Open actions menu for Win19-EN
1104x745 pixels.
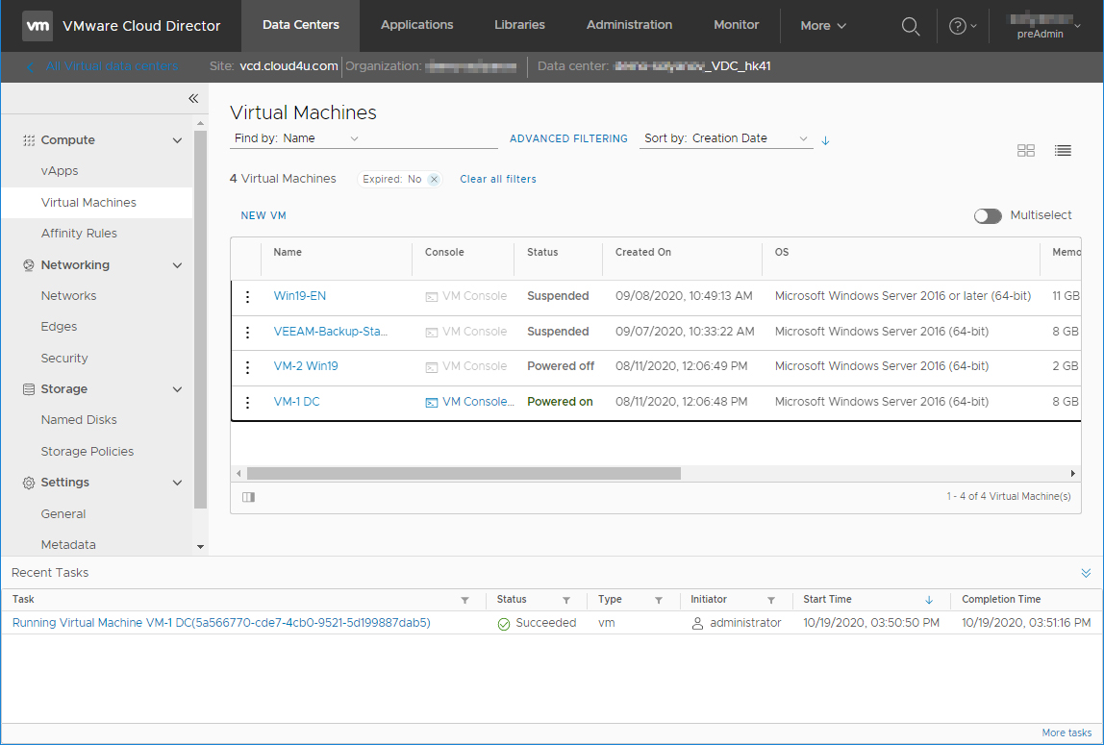[247, 297]
